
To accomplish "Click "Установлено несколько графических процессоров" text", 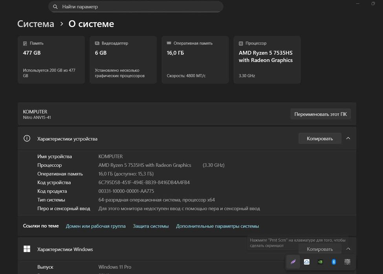I will click(x=120, y=73).
